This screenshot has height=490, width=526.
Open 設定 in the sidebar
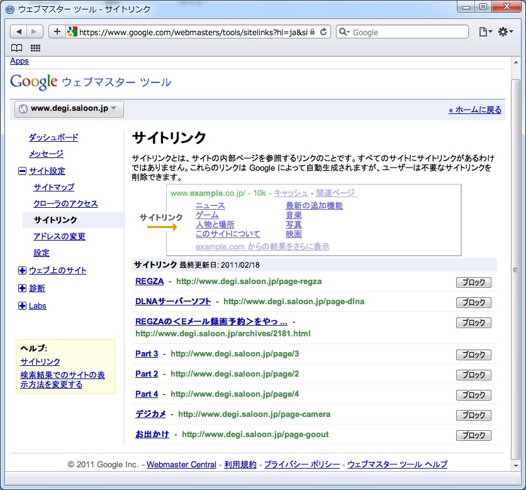click(42, 253)
